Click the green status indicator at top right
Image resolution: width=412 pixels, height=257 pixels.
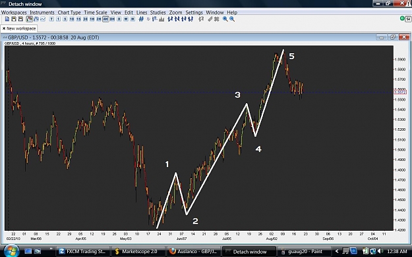coord(402,18)
